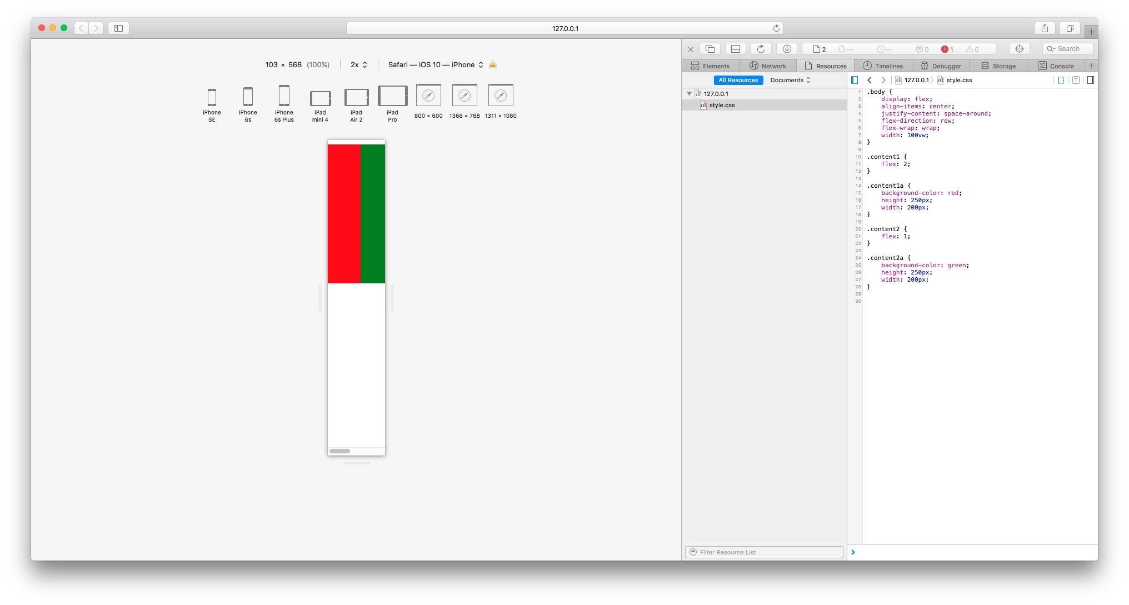
Task: Start element selection with crosshair icon
Action: 1019,49
